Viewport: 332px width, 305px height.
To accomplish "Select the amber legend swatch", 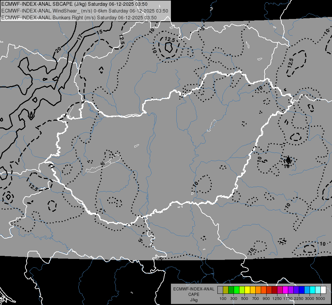I will pos(253,290).
